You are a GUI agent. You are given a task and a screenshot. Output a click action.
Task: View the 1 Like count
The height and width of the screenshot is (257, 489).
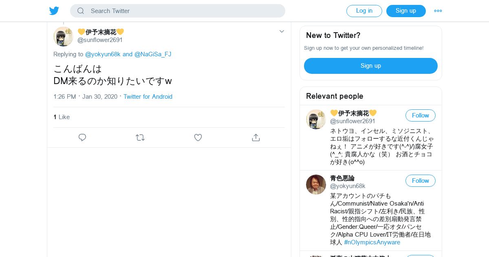pyautogui.click(x=62, y=117)
